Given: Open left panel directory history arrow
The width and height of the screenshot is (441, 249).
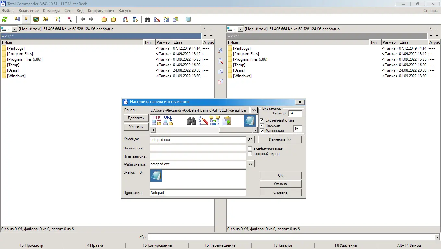Looking at the screenshot, I should 211,36.
